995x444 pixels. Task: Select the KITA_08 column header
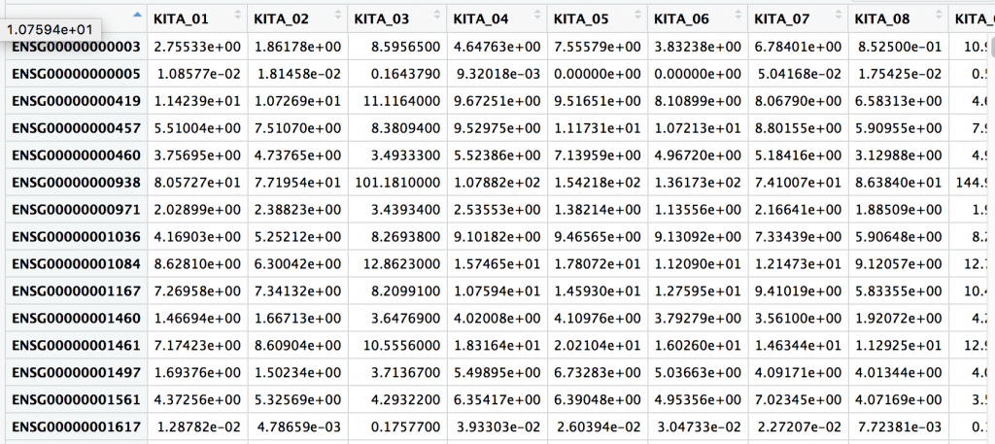tap(899, 19)
